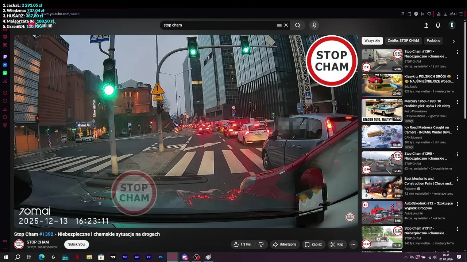The height and width of the screenshot is (262, 467).
Task: Open Twitch in the Opera GX sidebar
Action: click(x=5, y=57)
